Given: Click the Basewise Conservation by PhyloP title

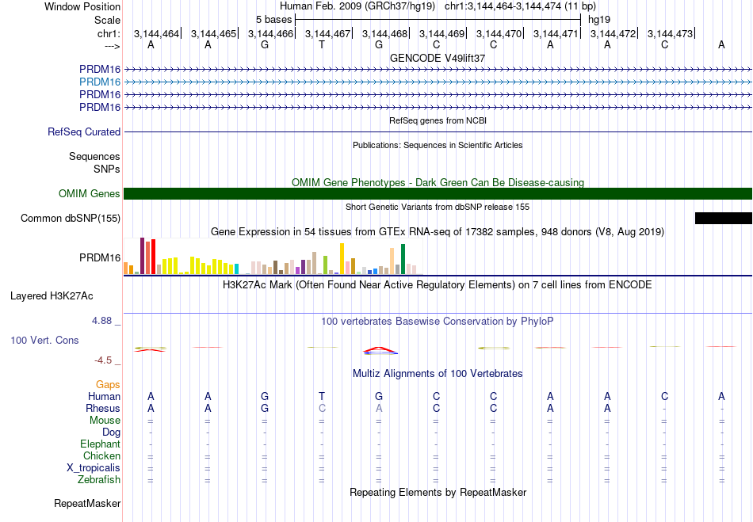Looking at the screenshot, I should [438, 321].
